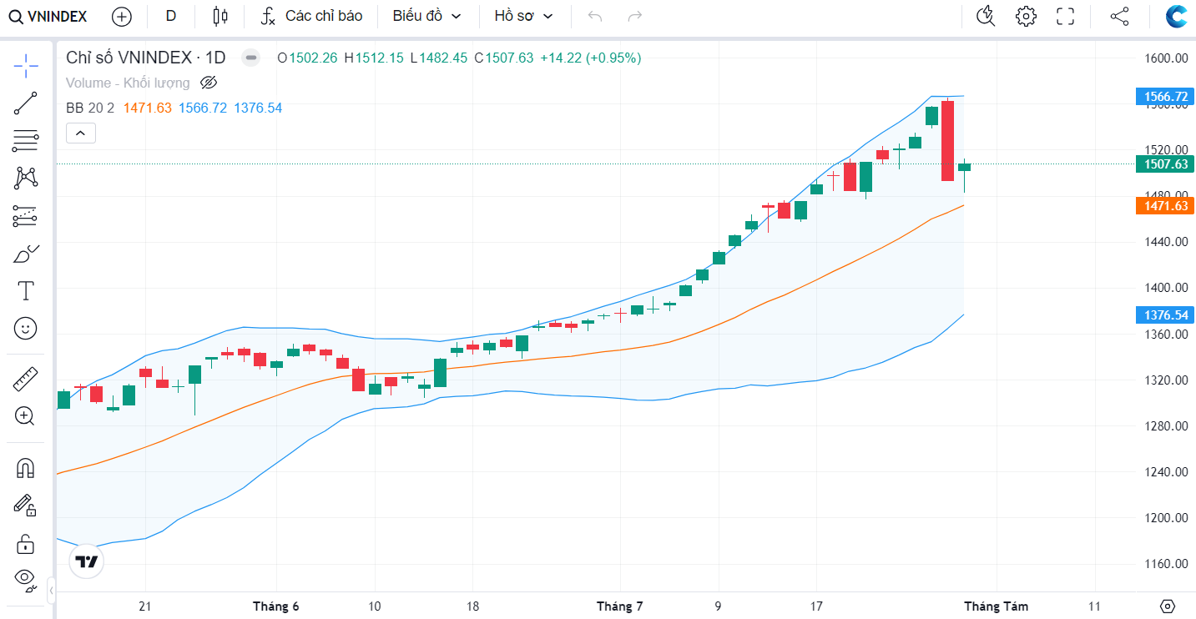Image resolution: width=1196 pixels, height=619 pixels.
Task: Select the ruler measure tool
Action: [26, 380]
